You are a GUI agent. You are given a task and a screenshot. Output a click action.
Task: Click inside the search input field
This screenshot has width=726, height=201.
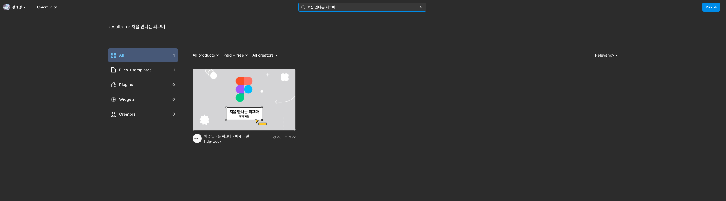(362, 7)
